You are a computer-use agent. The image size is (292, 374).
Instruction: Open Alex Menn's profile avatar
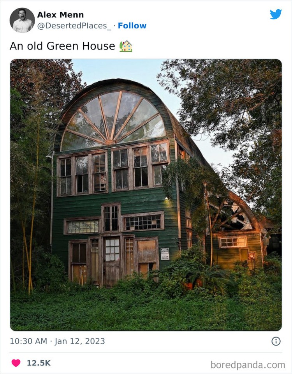click(x=22, y=20)
